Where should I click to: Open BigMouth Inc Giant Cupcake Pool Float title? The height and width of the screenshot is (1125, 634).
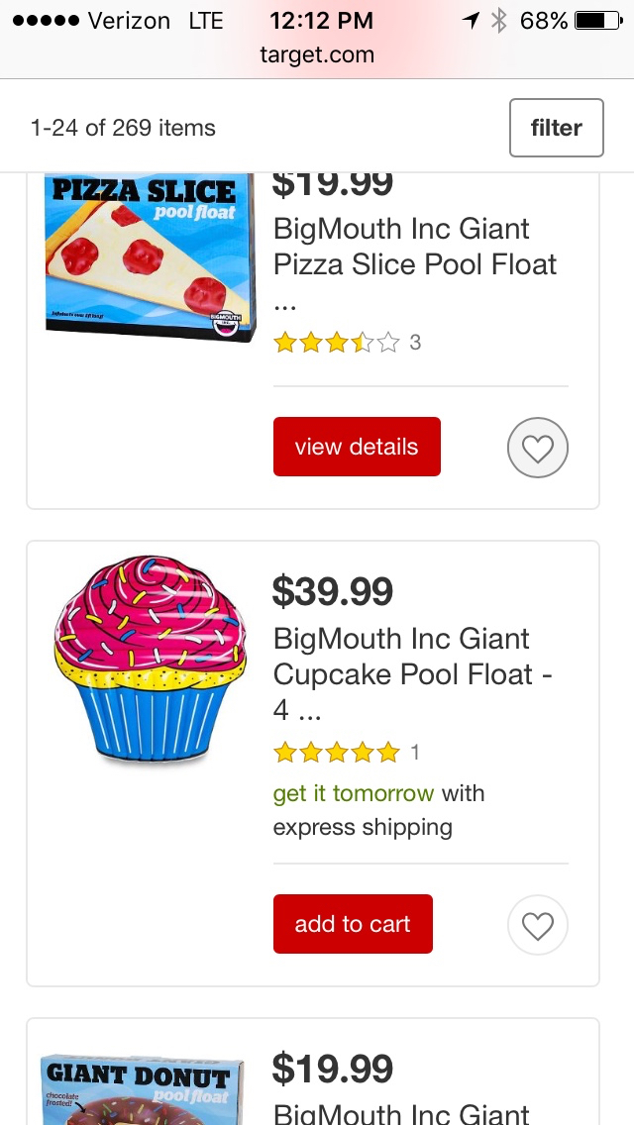pos(412,657)
